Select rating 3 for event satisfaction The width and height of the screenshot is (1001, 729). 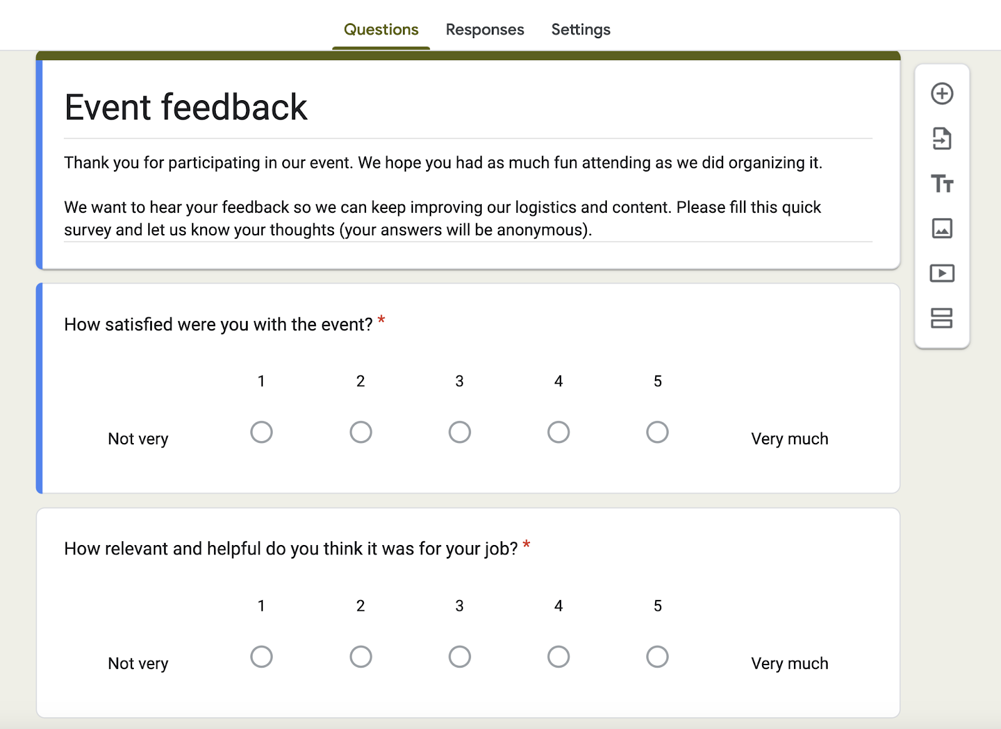click(460, 432)
